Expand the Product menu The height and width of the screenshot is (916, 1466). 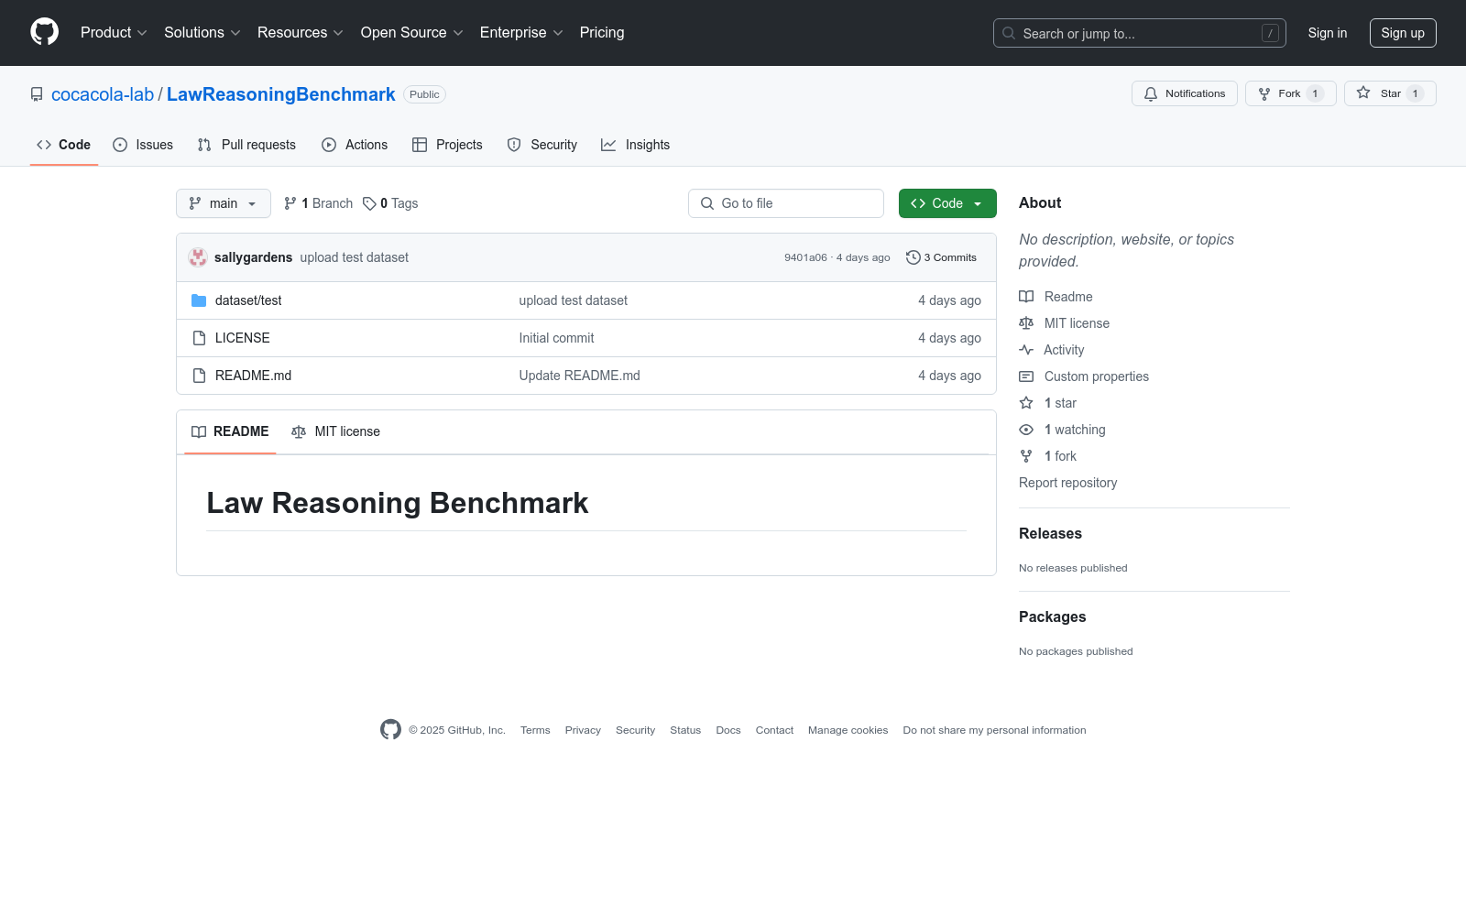(x=114, y=32)
